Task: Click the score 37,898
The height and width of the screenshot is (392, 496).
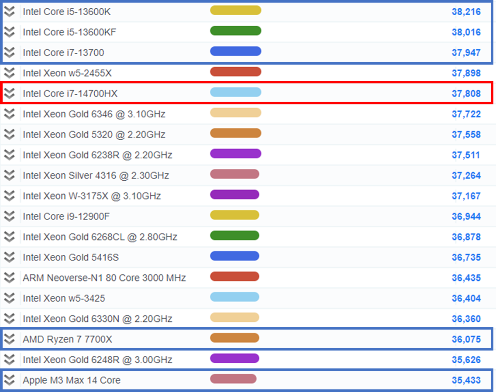Action: (466, 73)
